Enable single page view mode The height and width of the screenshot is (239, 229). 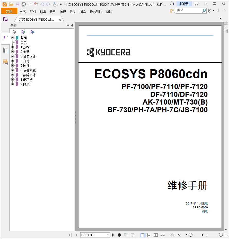(x=143, y=235)
